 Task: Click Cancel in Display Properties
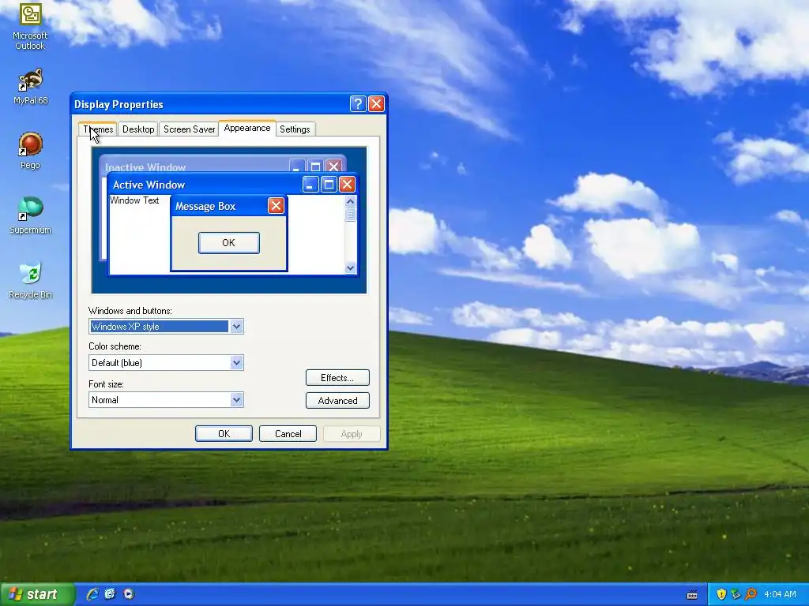(x=288, y=434)
